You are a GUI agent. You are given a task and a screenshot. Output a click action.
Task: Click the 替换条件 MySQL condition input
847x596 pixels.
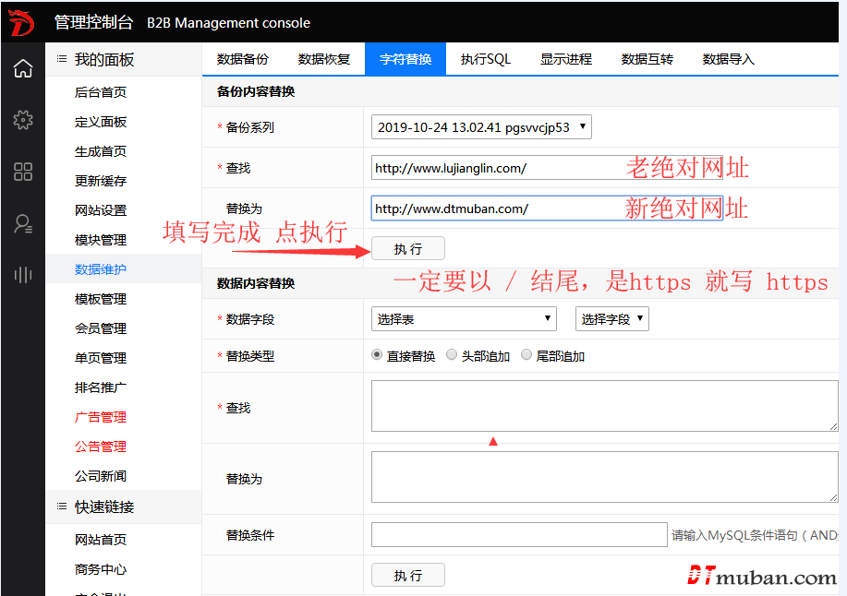tap(518, 535)
